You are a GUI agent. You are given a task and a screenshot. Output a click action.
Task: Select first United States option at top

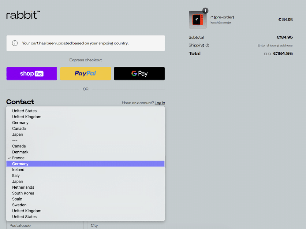coord(85,111)
